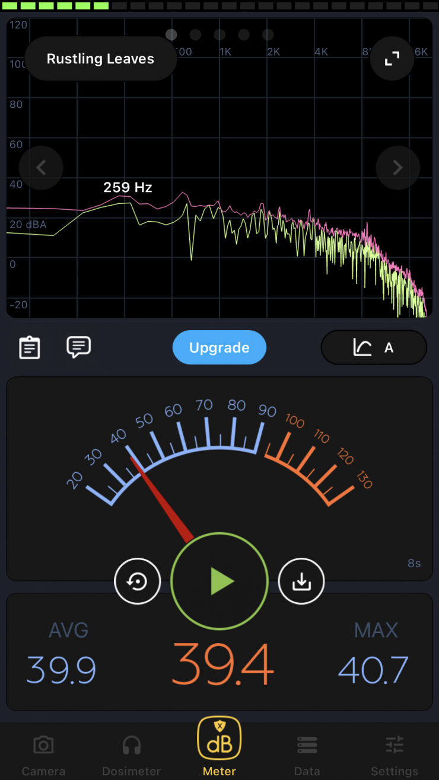Select the third graph page dot
The height and width of the screenshot is (780, 439).
coord(220,35)
